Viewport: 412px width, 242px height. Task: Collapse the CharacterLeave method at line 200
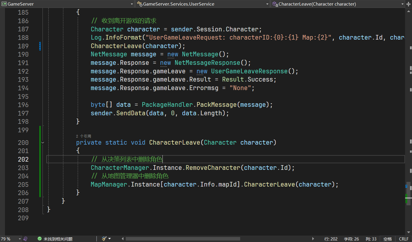43,143
